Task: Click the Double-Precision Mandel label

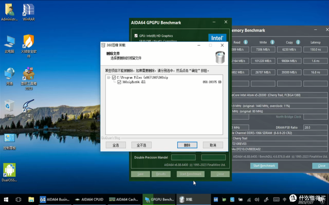Action: coord(151,157)
